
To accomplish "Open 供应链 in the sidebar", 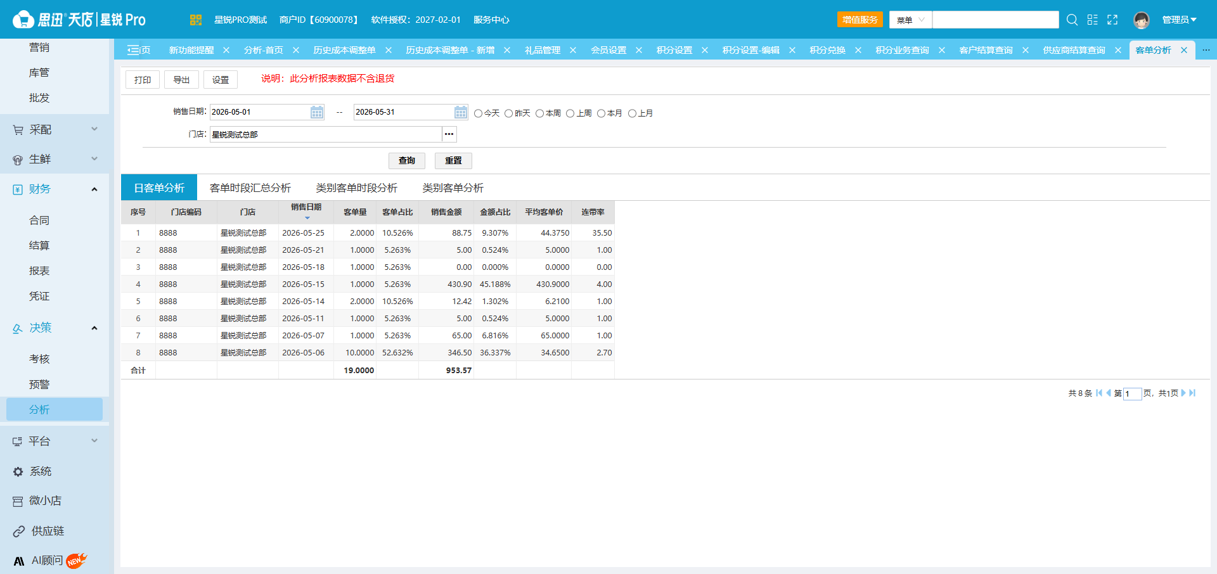I will (x=48, y=531).
